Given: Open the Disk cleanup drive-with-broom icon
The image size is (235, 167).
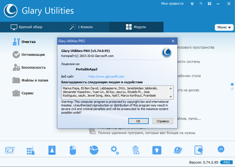Looking at the screenshot, I should pyautogui.click(x=52, y=150).
